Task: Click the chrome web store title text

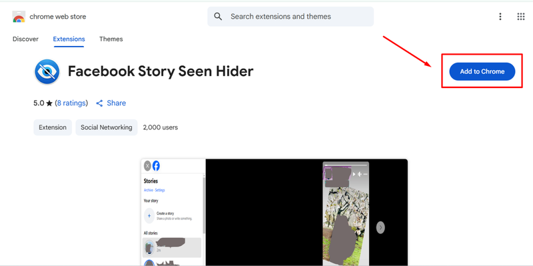Action: coord(58,17)
